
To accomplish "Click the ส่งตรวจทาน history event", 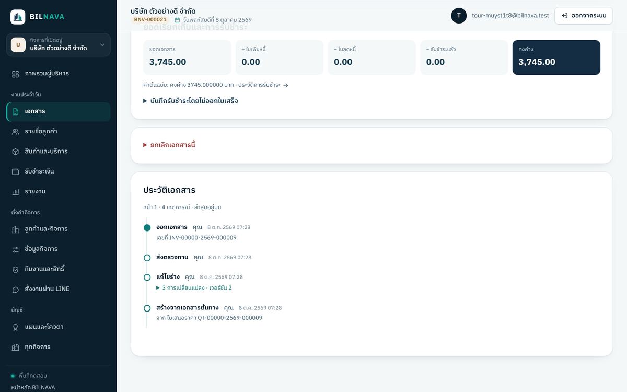I will coord(172,258).
